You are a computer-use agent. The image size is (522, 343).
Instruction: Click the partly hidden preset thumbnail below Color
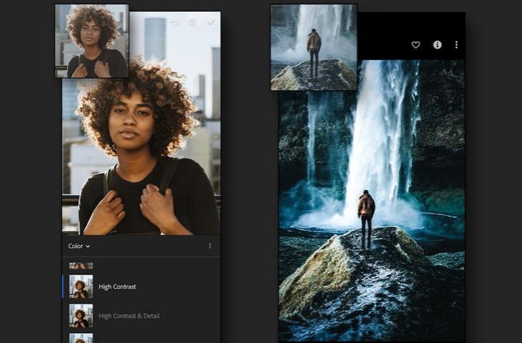tap(81, 266)
